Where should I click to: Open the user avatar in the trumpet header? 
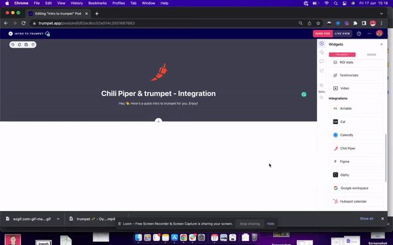pyautogui.click(x=379, y=33)
